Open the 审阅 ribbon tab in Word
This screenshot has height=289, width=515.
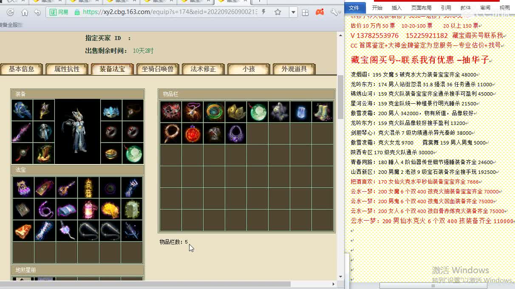point(485,8)
